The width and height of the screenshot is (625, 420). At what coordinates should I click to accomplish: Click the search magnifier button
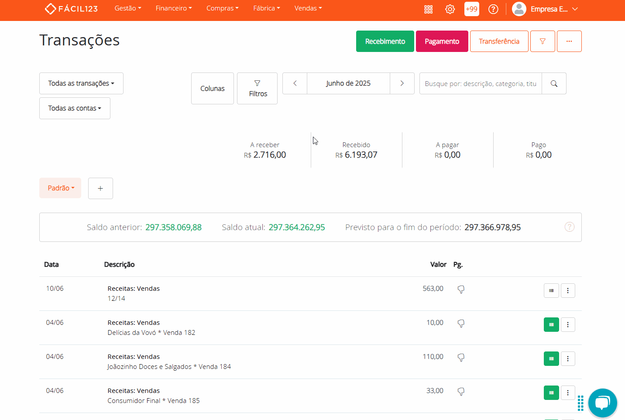(x=554, y=83)
